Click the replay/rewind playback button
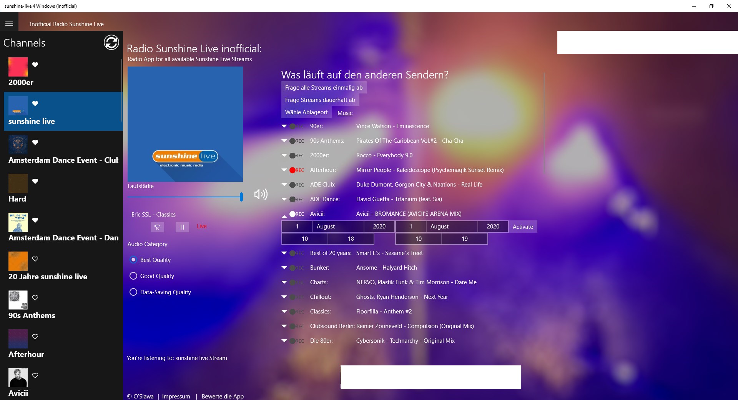This screenshot has width=738, height=400. pyautogui.click(x=157, y=227)
